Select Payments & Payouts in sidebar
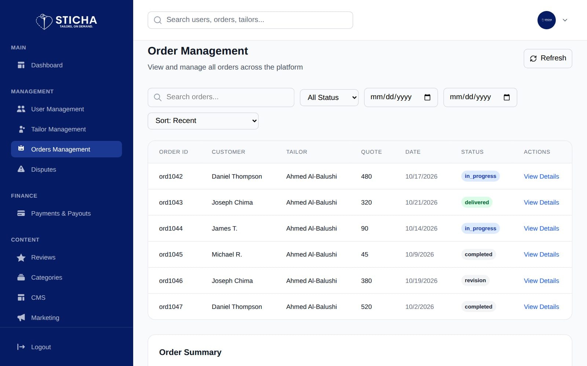 pyautogui.click(x=66, y=213)
